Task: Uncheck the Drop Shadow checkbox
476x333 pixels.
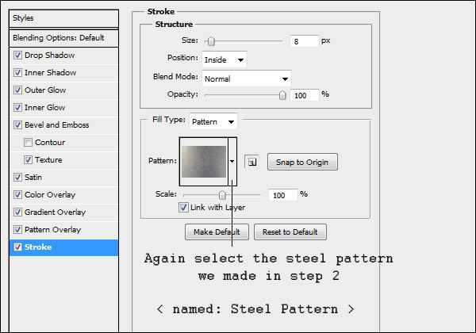Action: coord(18,55)
